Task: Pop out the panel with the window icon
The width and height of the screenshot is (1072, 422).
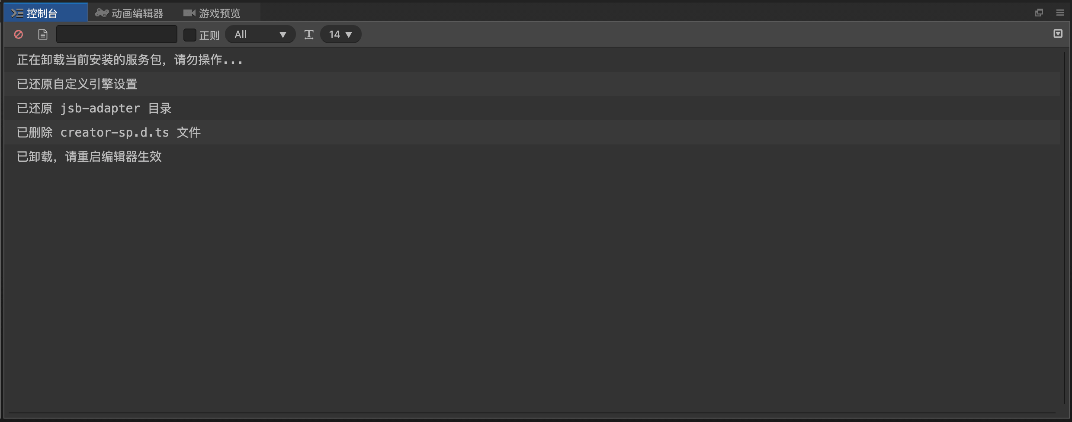Action: coord(1039,13)
